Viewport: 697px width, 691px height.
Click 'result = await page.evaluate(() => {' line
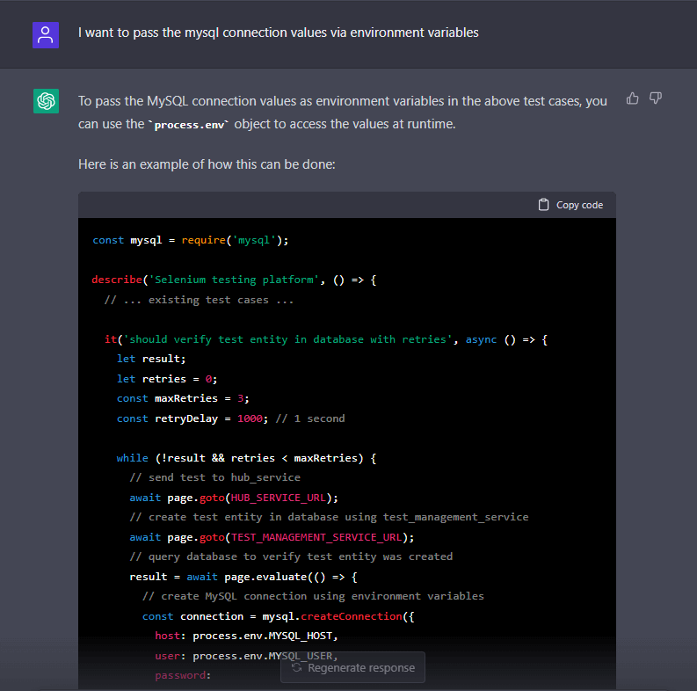[243, 578]
